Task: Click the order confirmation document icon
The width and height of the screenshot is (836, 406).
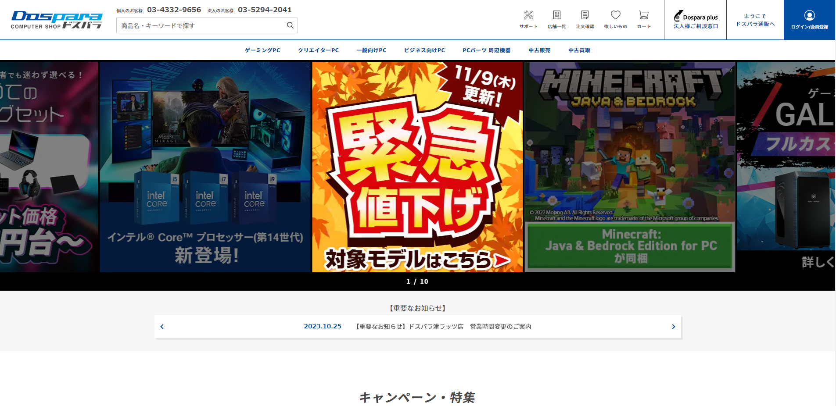Action: 585,16
